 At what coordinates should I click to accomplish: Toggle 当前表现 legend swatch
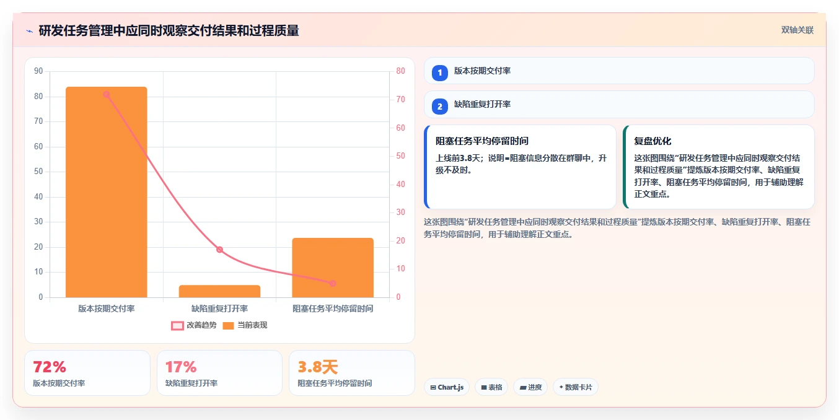[x=229, y=326]
